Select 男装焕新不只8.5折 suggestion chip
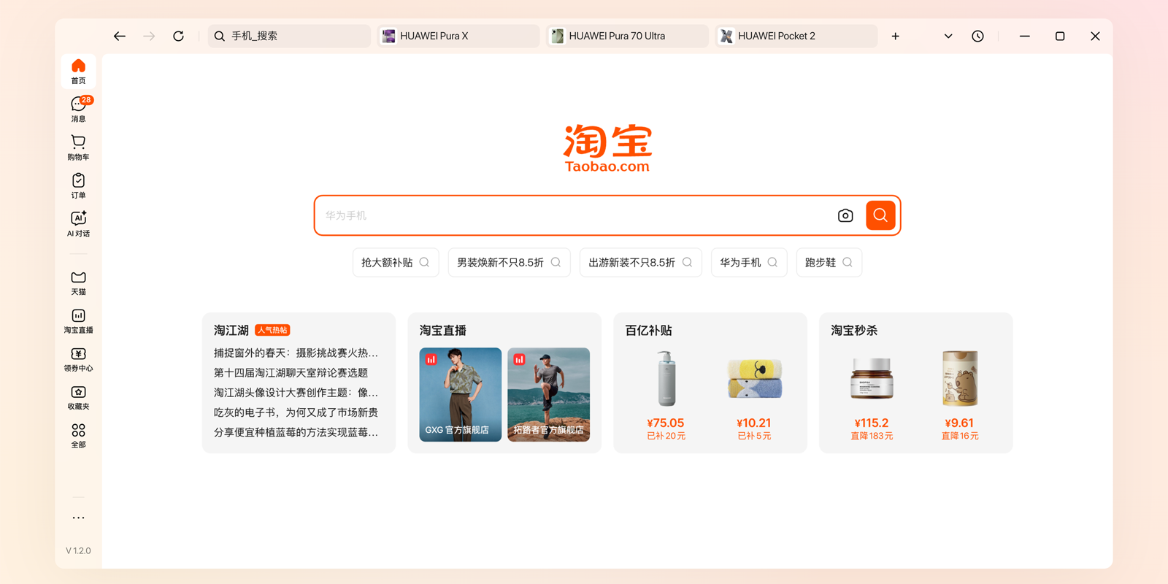The width and height of the screenshot is (1168, 584). 509,262
